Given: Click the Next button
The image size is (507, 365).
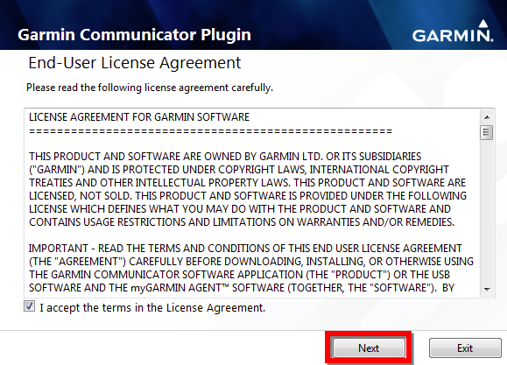Looking at the screenshot, I should point(369,347).
